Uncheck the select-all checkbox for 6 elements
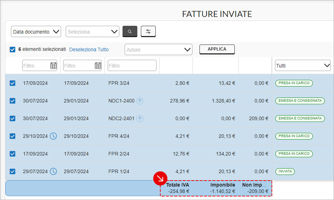The image size is (334, 200). click(12, 49)
